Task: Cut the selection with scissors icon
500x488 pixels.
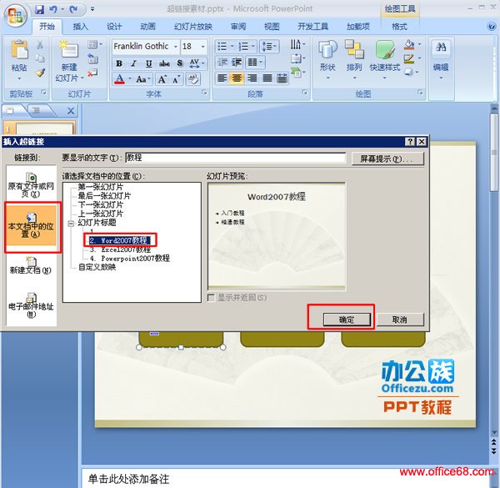Action: pos(40,45)
